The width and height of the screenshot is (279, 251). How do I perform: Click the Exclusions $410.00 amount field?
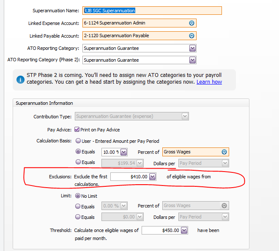click(130, 177)
